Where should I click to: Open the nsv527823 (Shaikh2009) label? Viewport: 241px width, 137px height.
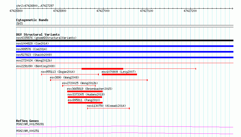(34, 55)
